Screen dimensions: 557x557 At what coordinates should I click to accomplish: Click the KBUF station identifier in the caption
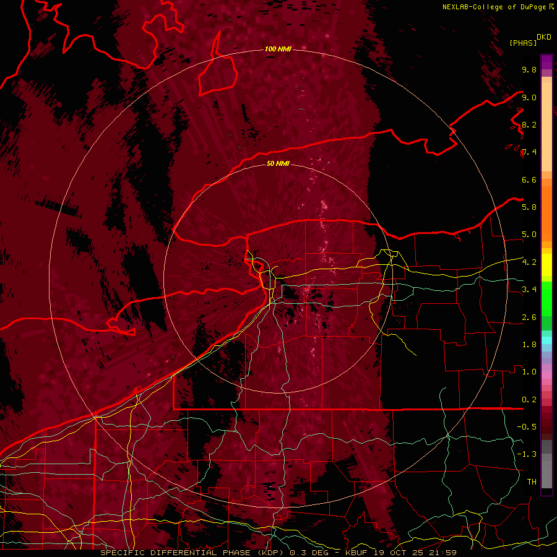coord(356,553)
